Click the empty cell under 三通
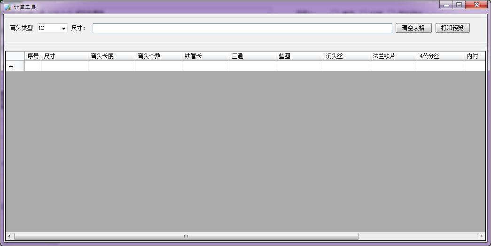The image size is (491, 246). [252, 66]
